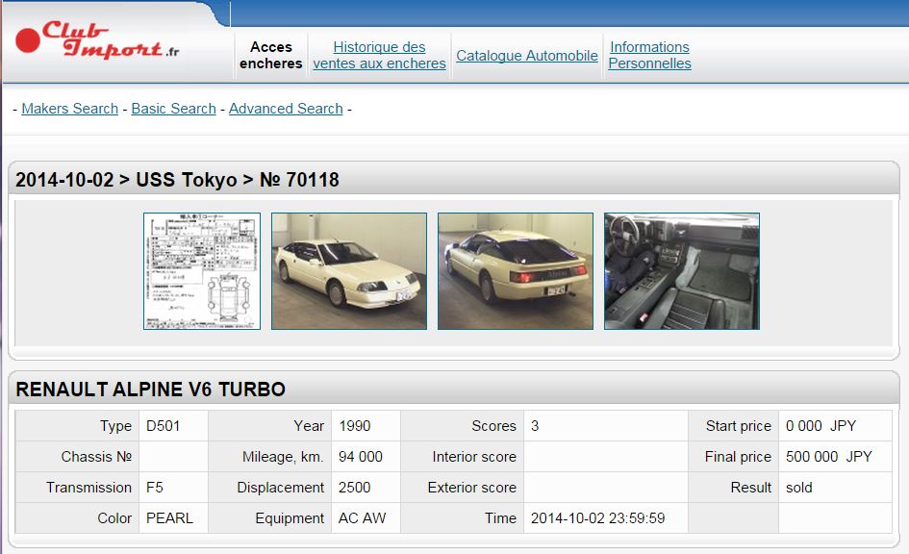Image resolution: width=909 pixels, height=554 pixels.
Task: Select the Color value 'PEARL'
Action: [x=169, y=518]
